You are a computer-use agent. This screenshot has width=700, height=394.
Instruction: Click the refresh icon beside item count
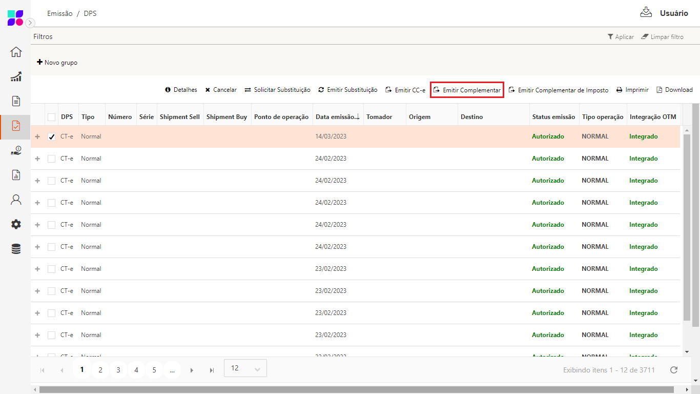[x=674, y=369]
